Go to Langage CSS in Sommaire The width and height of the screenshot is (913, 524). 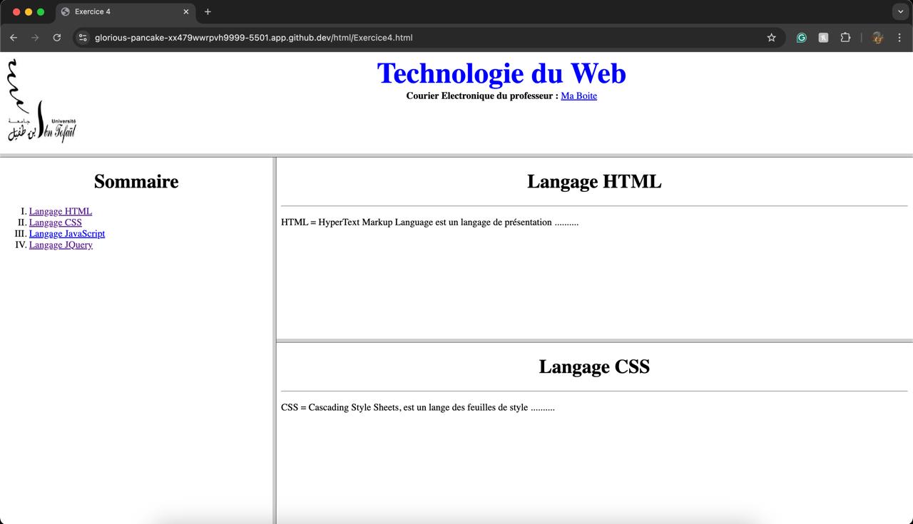[x=55, y=222]
